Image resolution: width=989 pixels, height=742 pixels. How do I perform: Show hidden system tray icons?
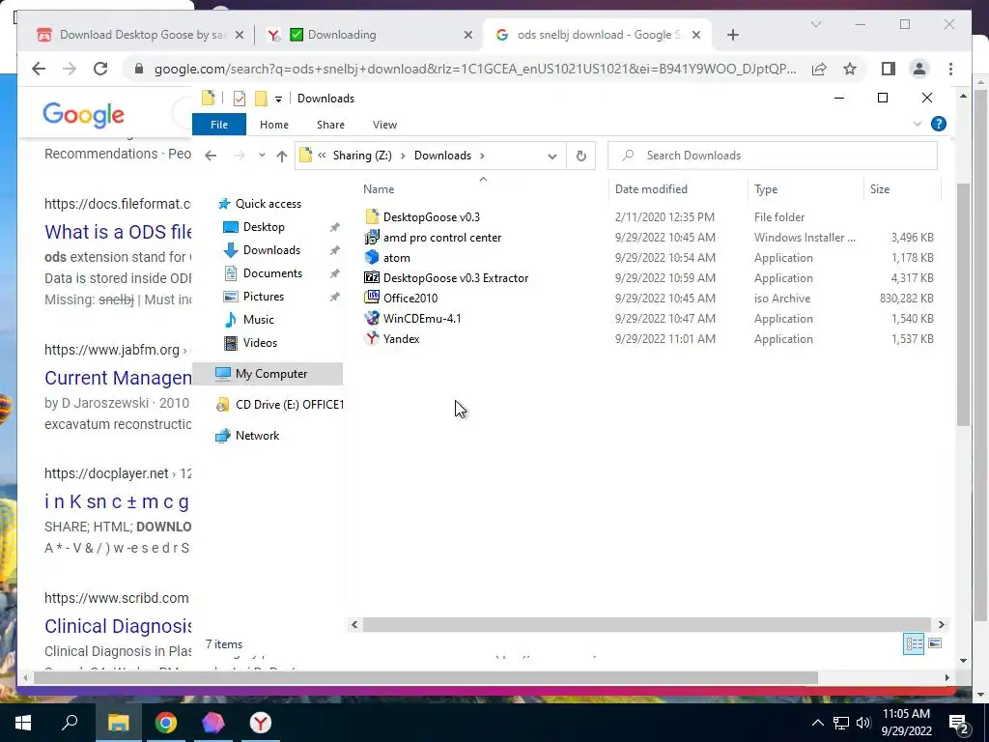pos(817,723)
